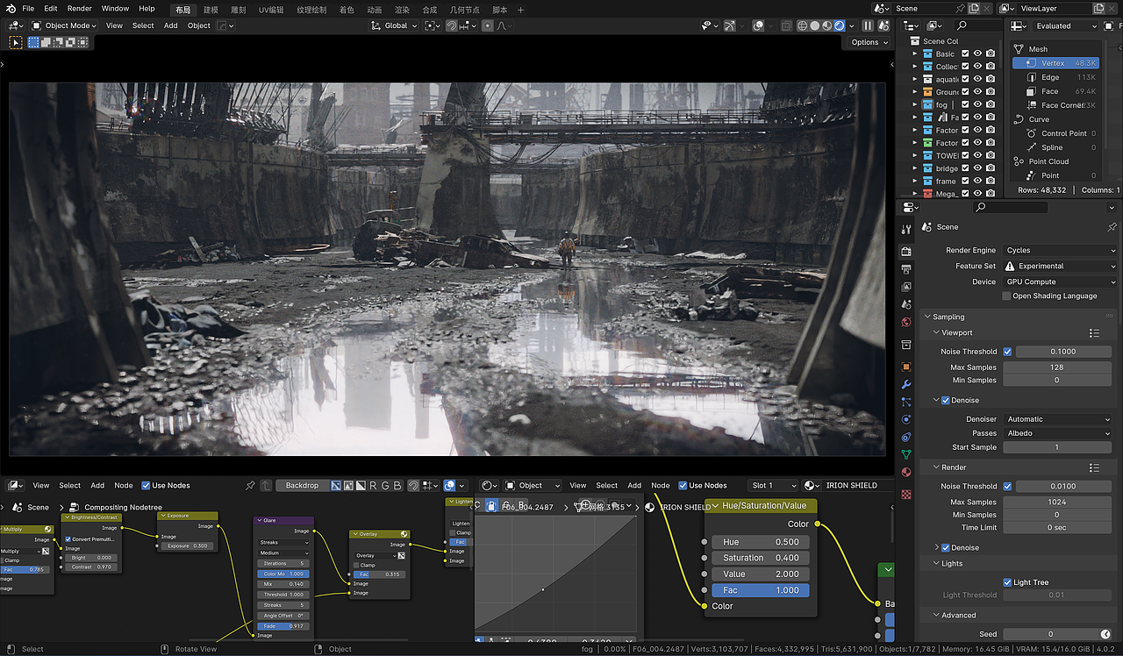Image resolution: width=1123 pixels, height=656 pixels.
Task: Toggle X-ray view in the viewport header
Action: (786, 25)
